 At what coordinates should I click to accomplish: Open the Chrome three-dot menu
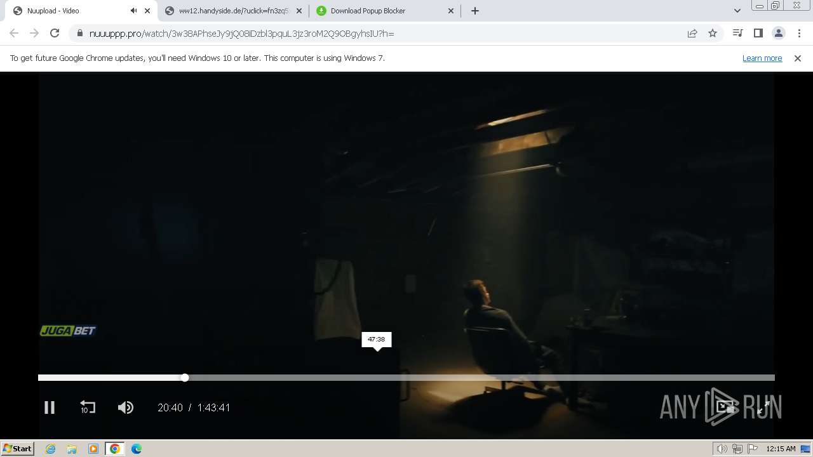click(x=799, y=33)
